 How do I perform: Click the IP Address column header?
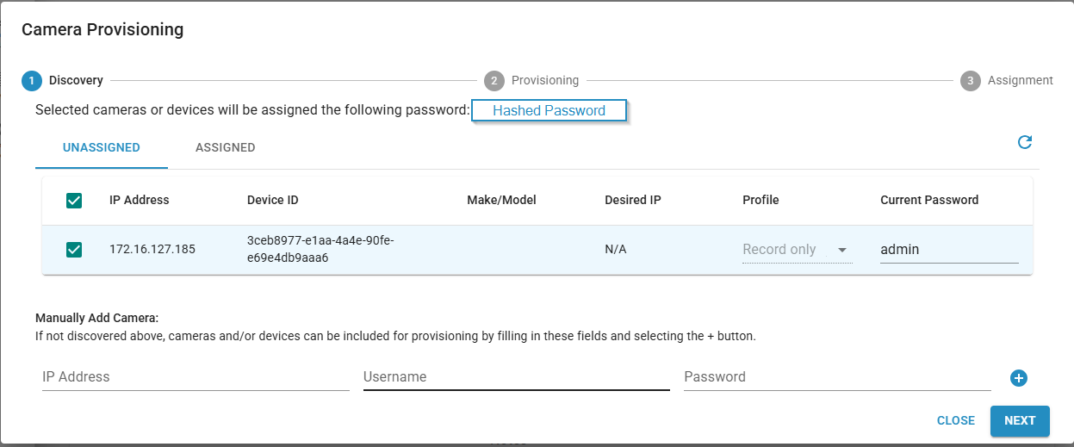140,200
